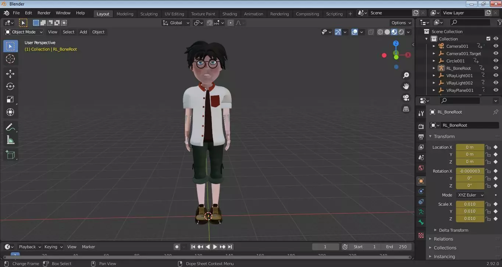Click the pan view hand icon
Image resolution: width=502 pixels, height=267 pixels.
point(406,86)
